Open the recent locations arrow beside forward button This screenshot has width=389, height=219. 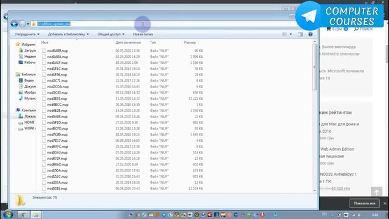tap(28, 24)
